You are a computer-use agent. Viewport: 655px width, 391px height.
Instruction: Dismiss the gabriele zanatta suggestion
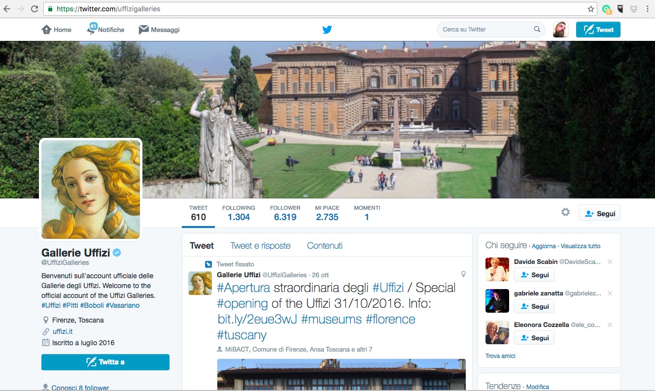point(610,293)
